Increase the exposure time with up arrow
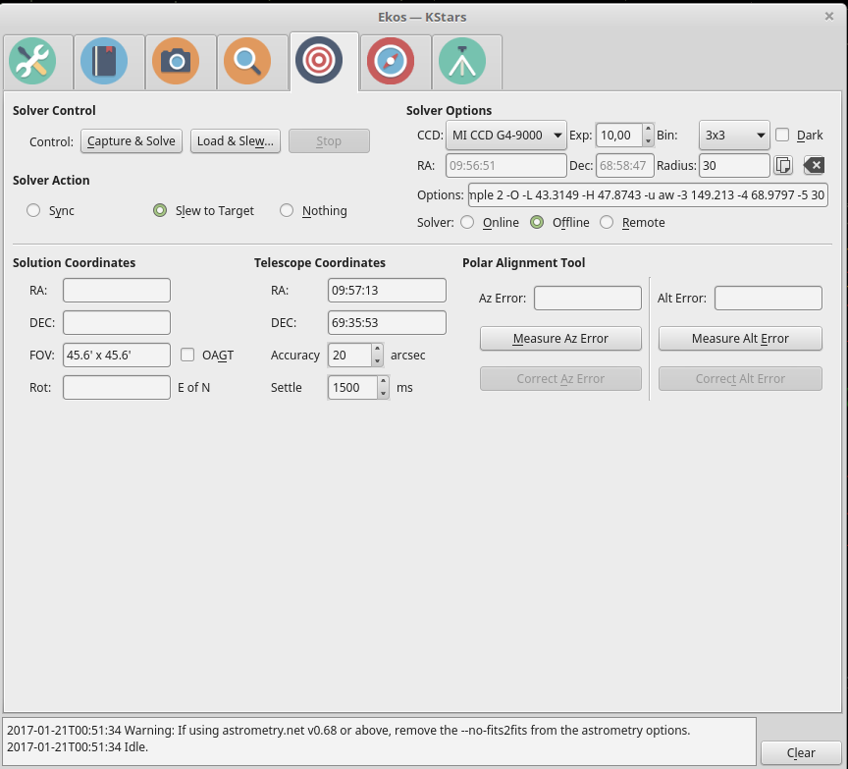Viewport: 848px width, 769px height. coord(648,130)
